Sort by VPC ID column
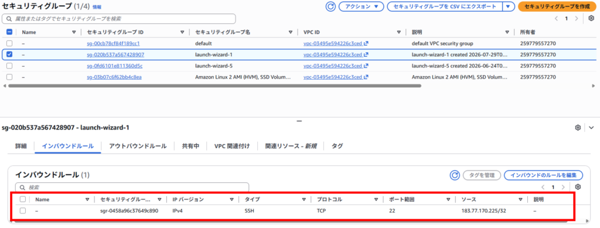This screenshot has width=600, height=228. pos(399,32)
